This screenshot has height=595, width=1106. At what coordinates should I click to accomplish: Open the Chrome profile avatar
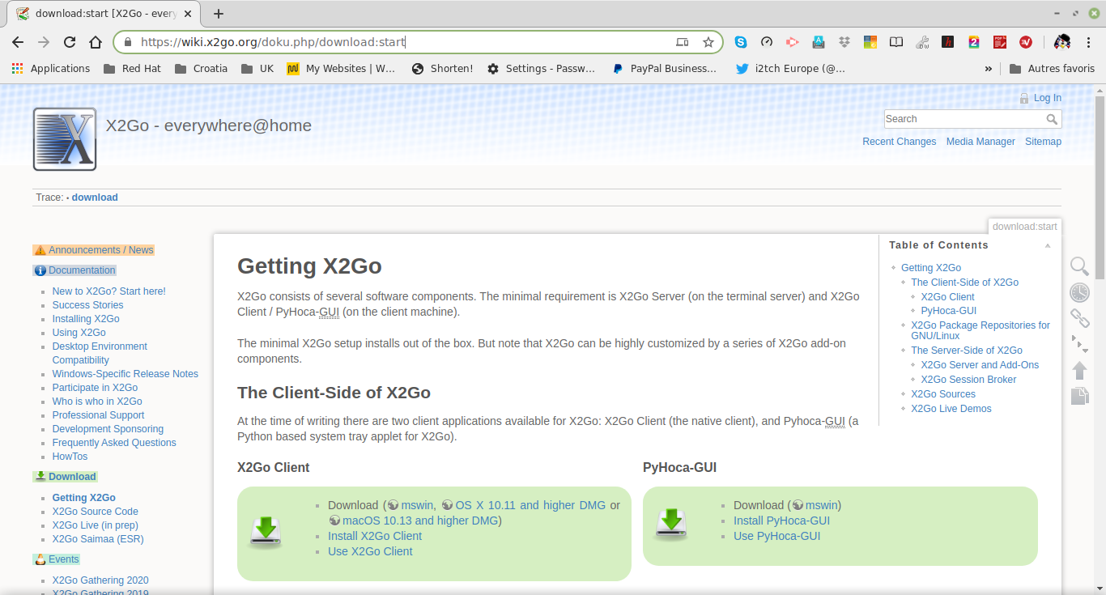(1062, 42)
